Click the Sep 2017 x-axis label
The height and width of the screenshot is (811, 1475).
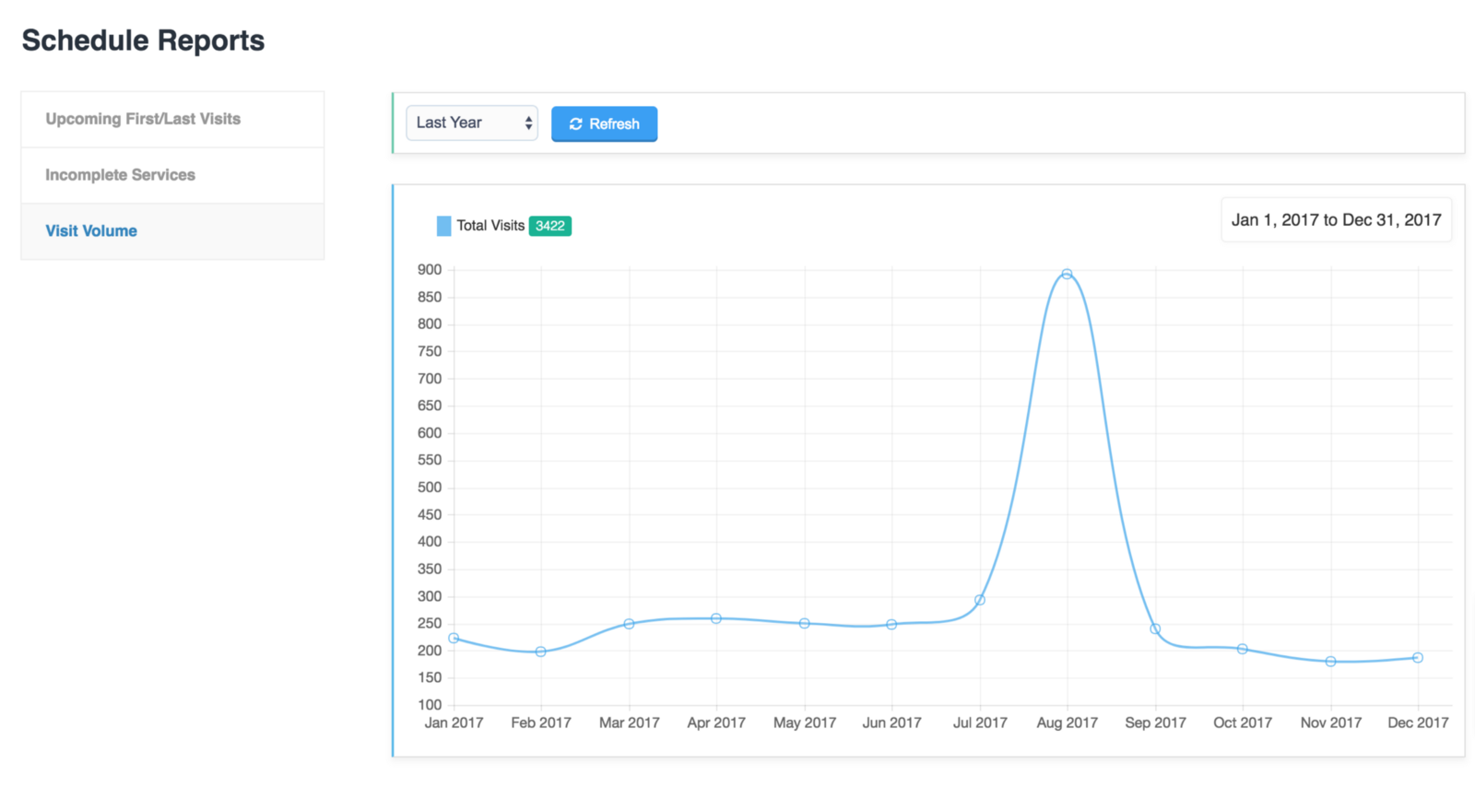click(x=1155, y=723)
